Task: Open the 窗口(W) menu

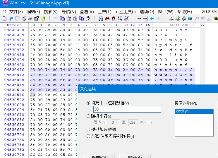Action: 166,12
